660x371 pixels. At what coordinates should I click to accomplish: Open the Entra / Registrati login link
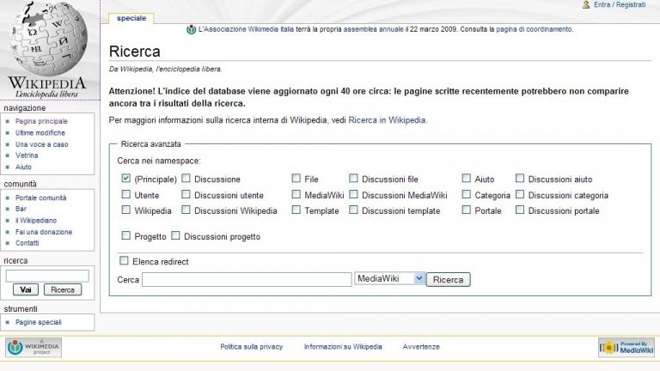[x=620, y=4]
